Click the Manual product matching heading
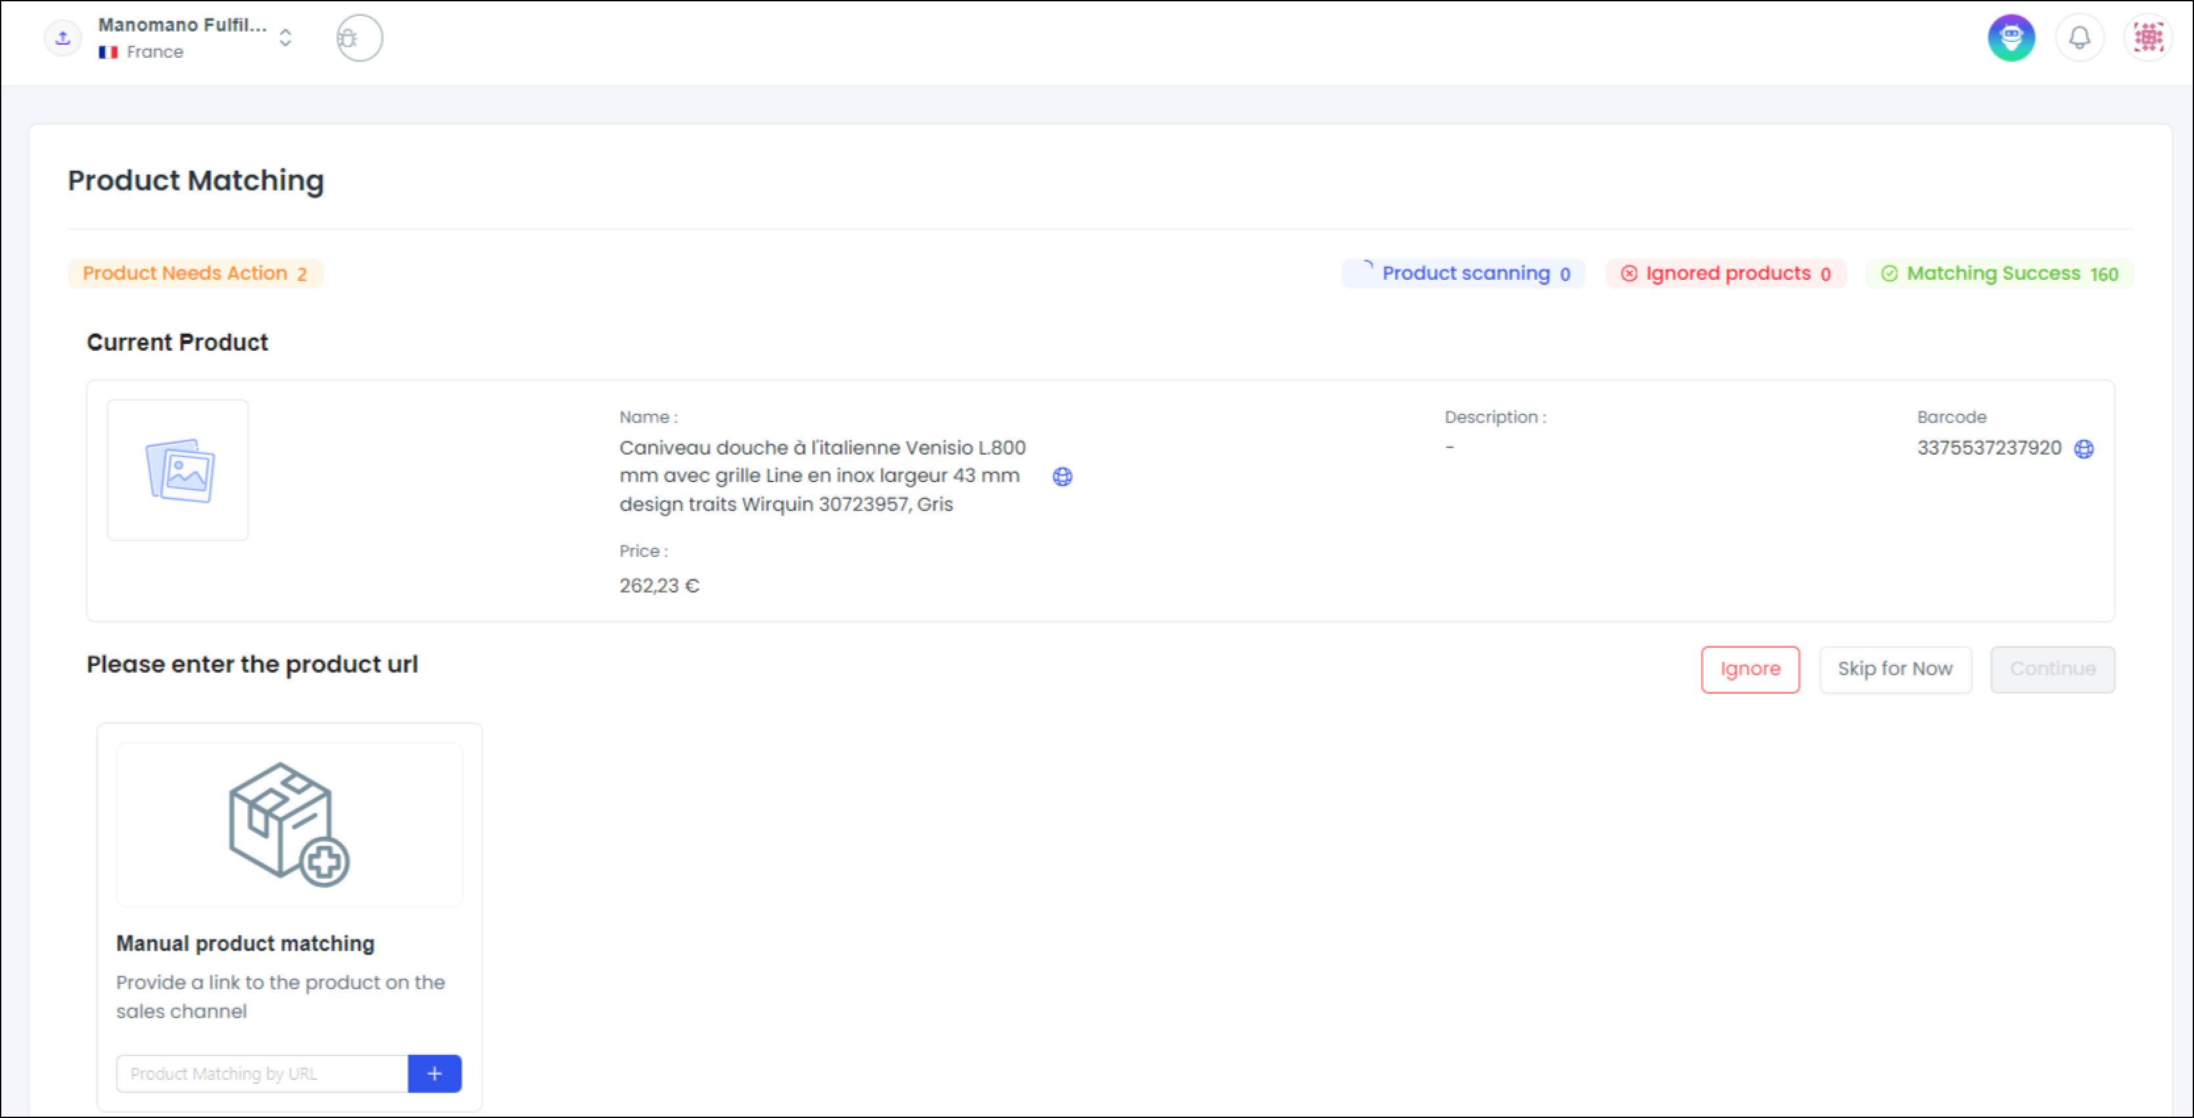Screen dimensions: 2194x1118 tap(245, 943)
